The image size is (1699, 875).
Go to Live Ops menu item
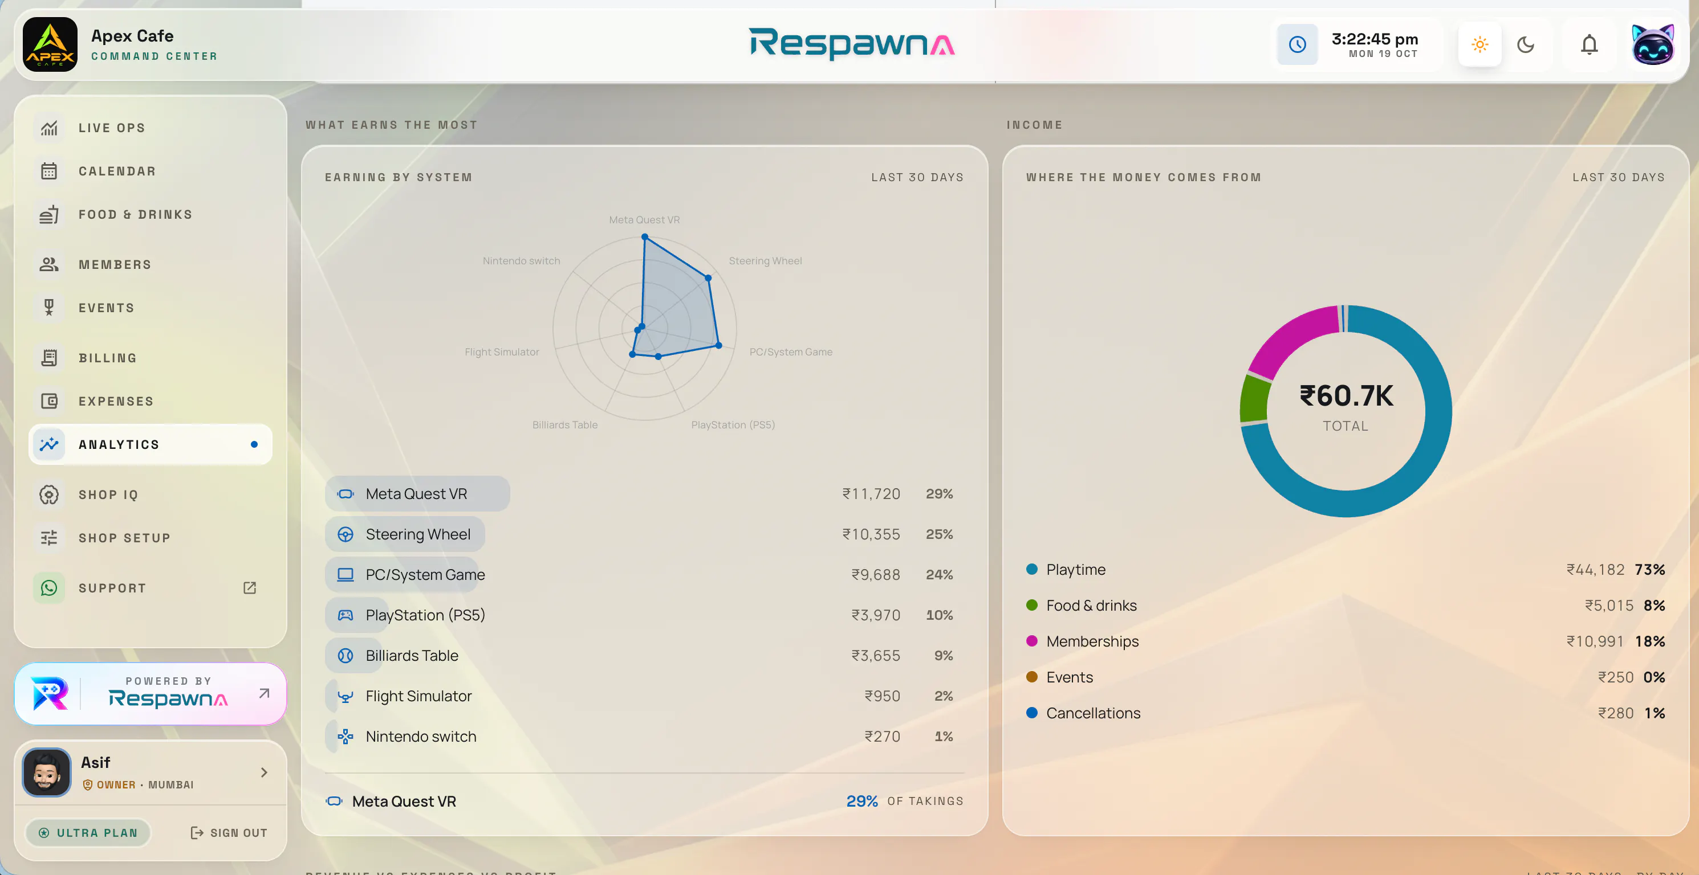pos(151,128)
